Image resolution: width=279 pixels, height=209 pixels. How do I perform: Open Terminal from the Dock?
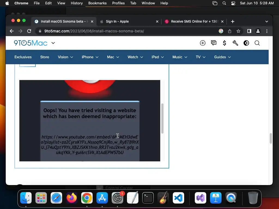[148, 198]
